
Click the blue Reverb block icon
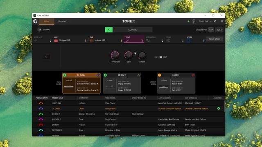pyautogui.click(x=188, y=40)
